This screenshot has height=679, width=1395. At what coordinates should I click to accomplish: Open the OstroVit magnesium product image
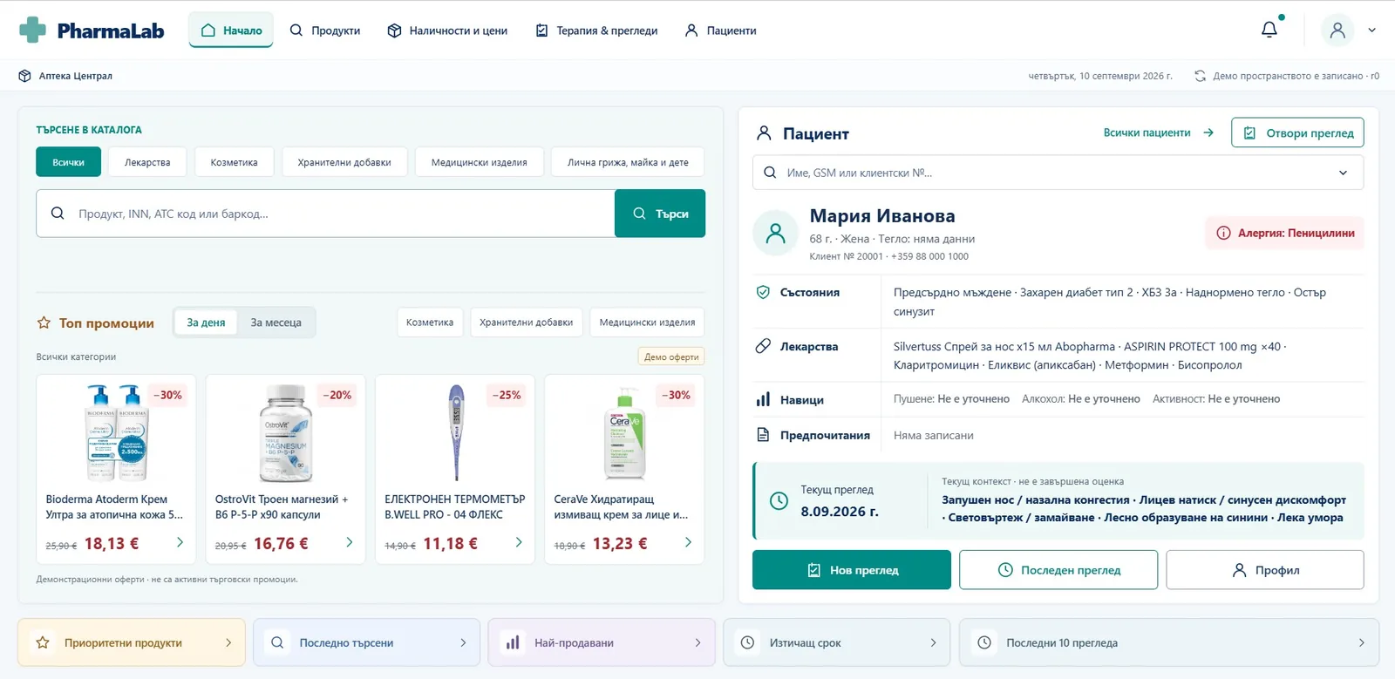(286, 432)
